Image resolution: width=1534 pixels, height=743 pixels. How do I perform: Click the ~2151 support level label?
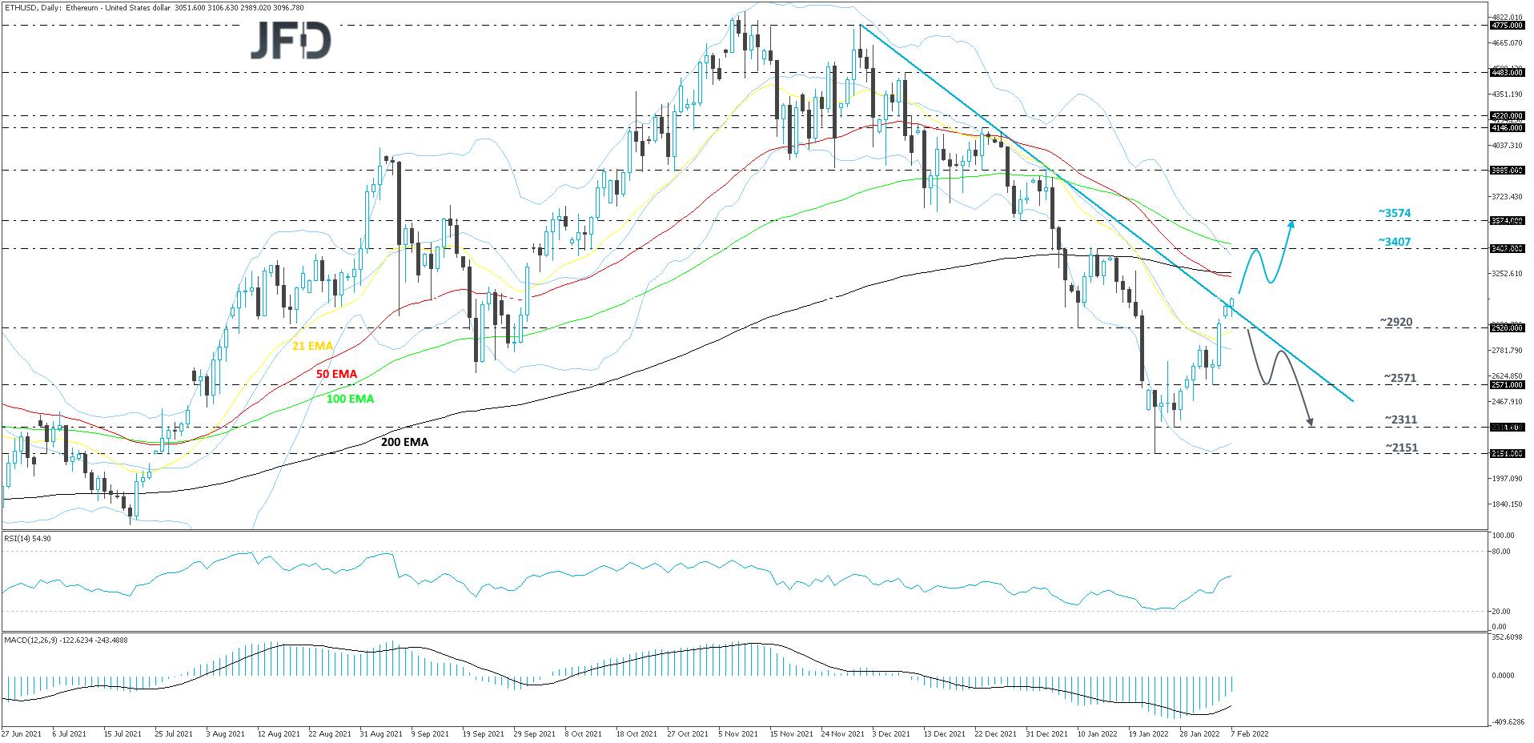pos(1402,448)
